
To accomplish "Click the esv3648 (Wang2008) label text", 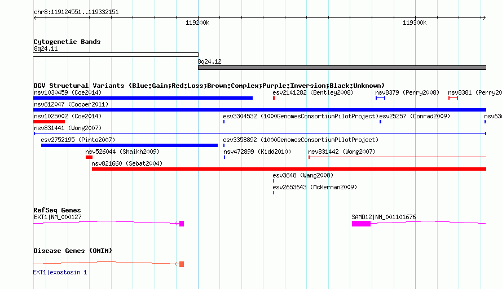I will (303, 176).
